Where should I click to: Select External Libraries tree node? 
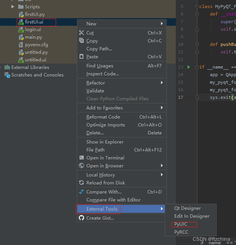click(x=30, y=67)
